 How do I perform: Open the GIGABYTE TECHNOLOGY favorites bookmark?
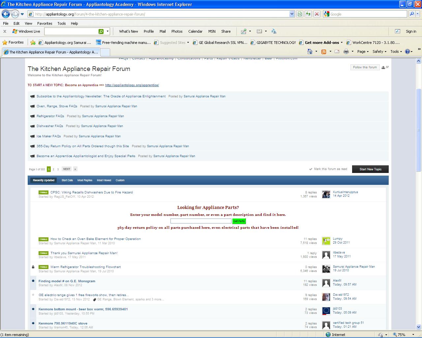(273, 43)
